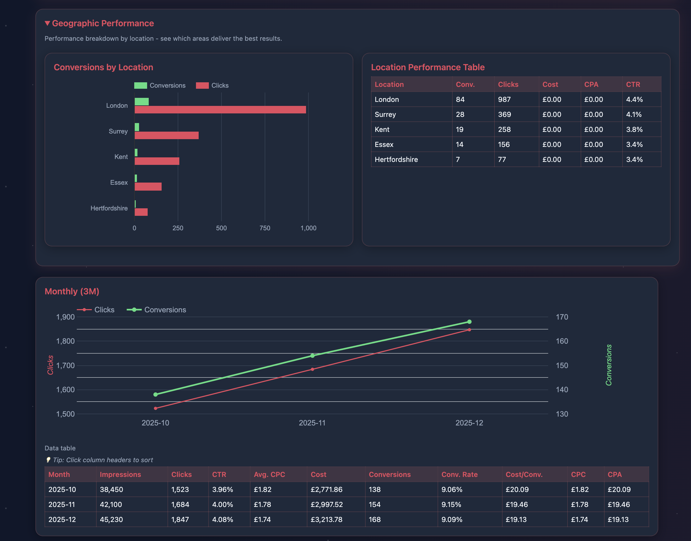
Task: Sort the data table by Impressions
Action: (121, 474)
